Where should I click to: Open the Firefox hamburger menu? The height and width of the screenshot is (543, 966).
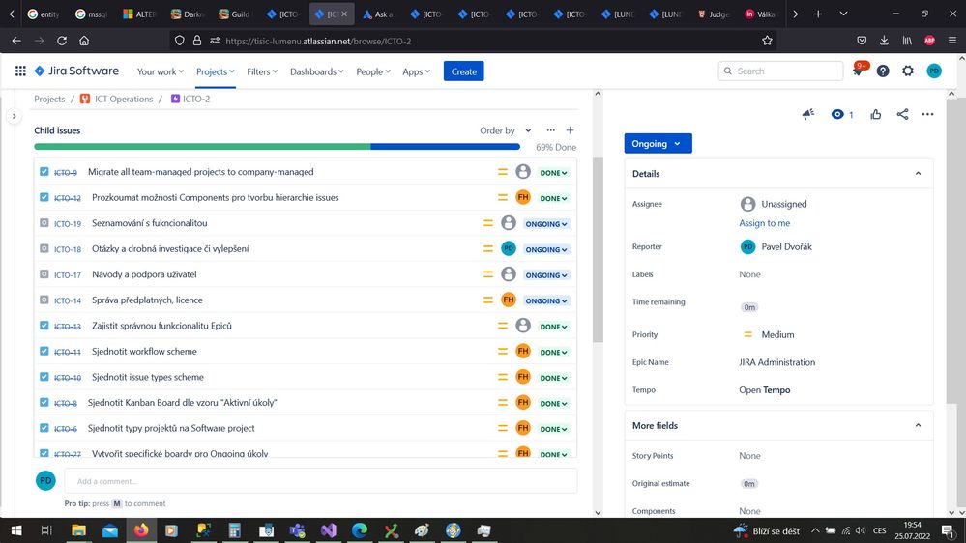click(x=952, y=41)
